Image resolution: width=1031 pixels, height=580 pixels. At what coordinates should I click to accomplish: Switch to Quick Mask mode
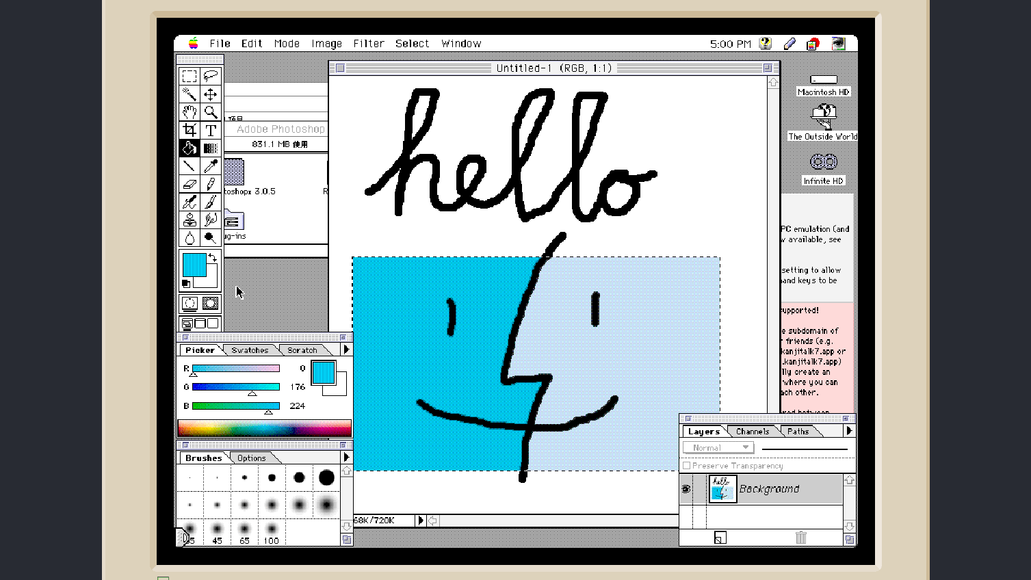[x=210, y=302]
